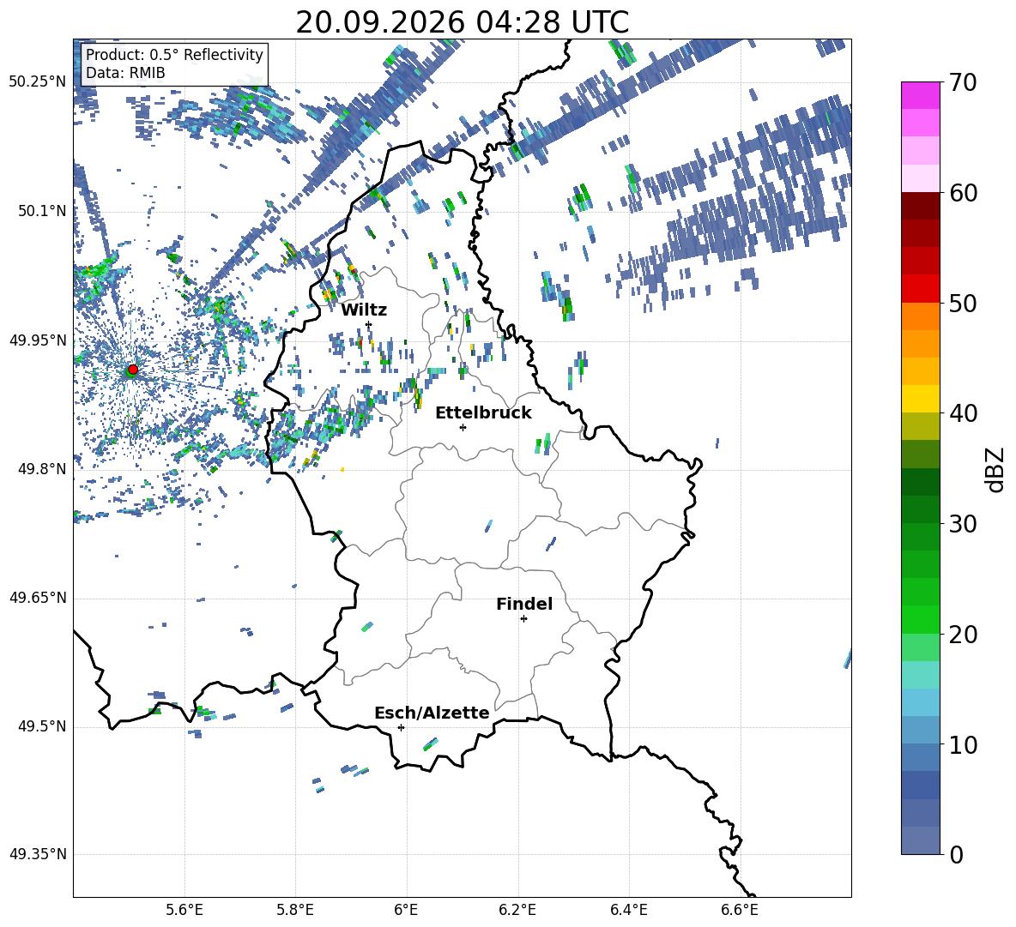The image size is (1016, 927).
Task: Click the Findel station cross marker
Action: (x=523, y=619)
